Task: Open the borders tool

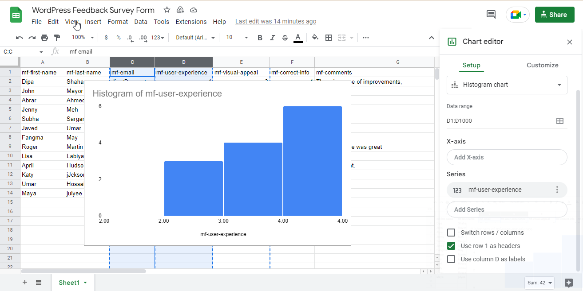Action: [329, 38]
